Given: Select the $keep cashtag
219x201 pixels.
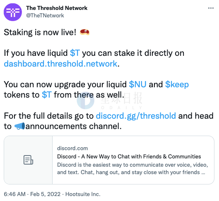Looking at the screenshot, I should coord(177,84).
